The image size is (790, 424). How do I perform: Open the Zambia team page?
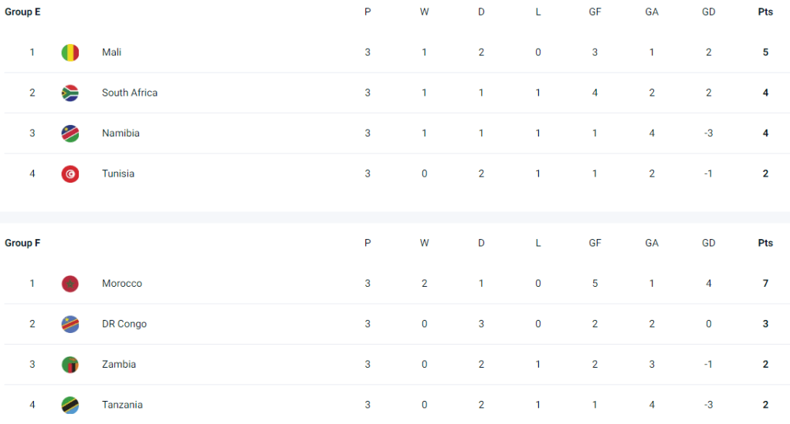(118, 365)
